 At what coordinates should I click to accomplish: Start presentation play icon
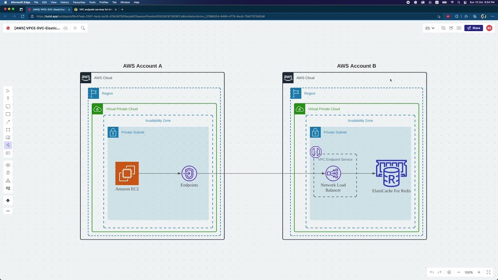point(459,28)
